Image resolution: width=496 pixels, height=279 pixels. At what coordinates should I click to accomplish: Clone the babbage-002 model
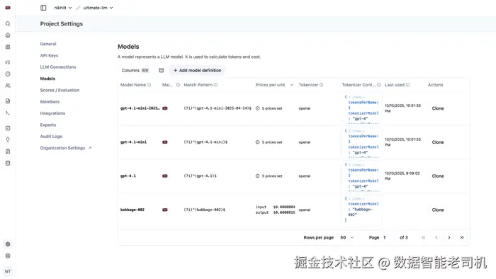point(438,210)
